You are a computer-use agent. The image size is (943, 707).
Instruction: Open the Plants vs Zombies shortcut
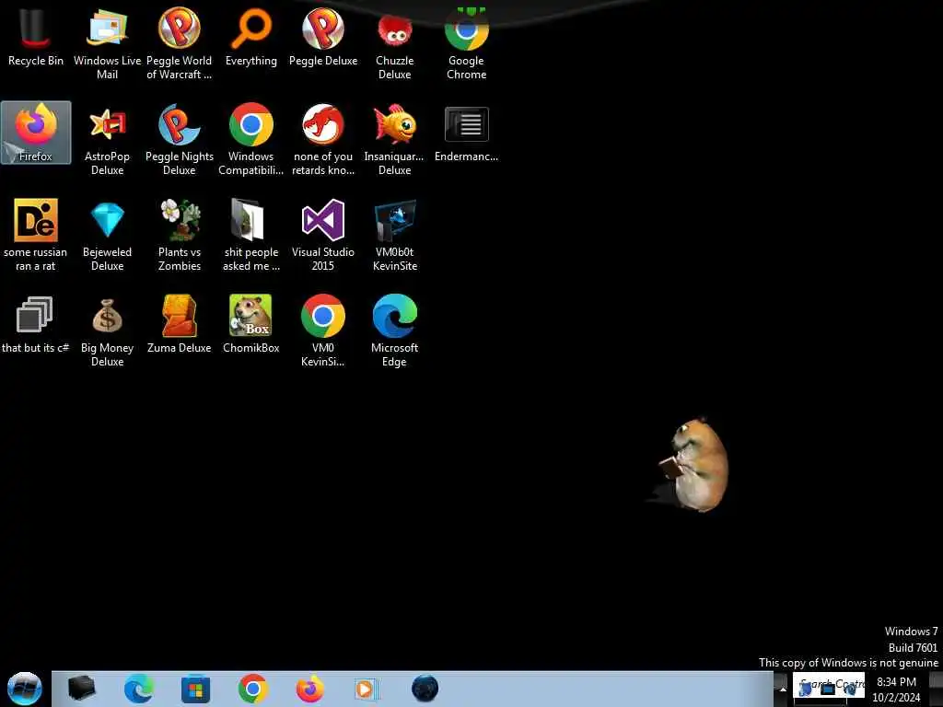[x=180, y=235]
